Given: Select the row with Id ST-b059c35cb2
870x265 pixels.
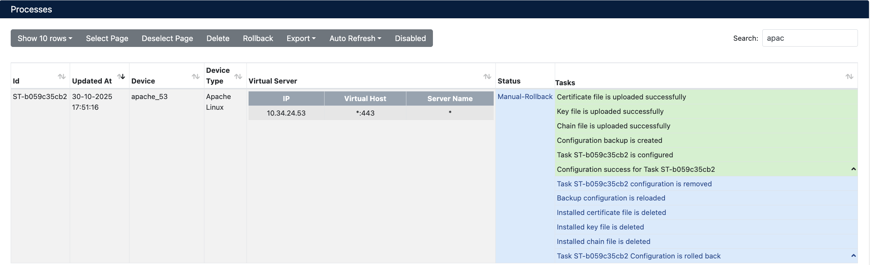Looking at the screenshot, I should pyautogui.click(x=40, y=97).
